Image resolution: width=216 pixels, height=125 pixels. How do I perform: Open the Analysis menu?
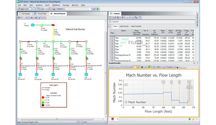39,5
